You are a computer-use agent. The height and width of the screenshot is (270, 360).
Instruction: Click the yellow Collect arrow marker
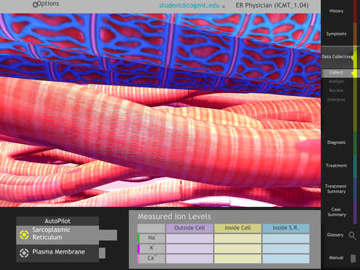(x=353, y=73)
